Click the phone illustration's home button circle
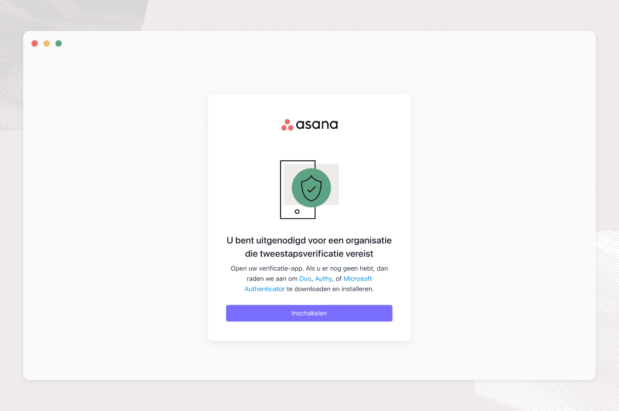This screenshot has height=411, width=619. pyautogui.click(x=297, y=212)
